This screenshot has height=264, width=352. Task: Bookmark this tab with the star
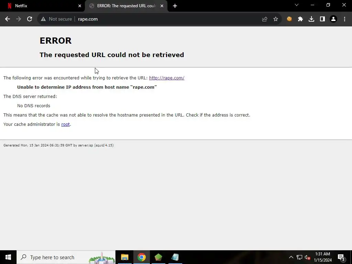[x=276, y=19]
